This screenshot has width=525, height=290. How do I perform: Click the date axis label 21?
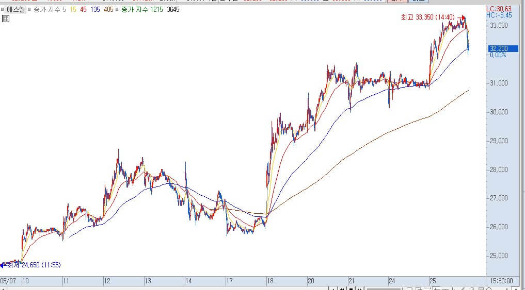pyautogui.click(x=352, y=281)
